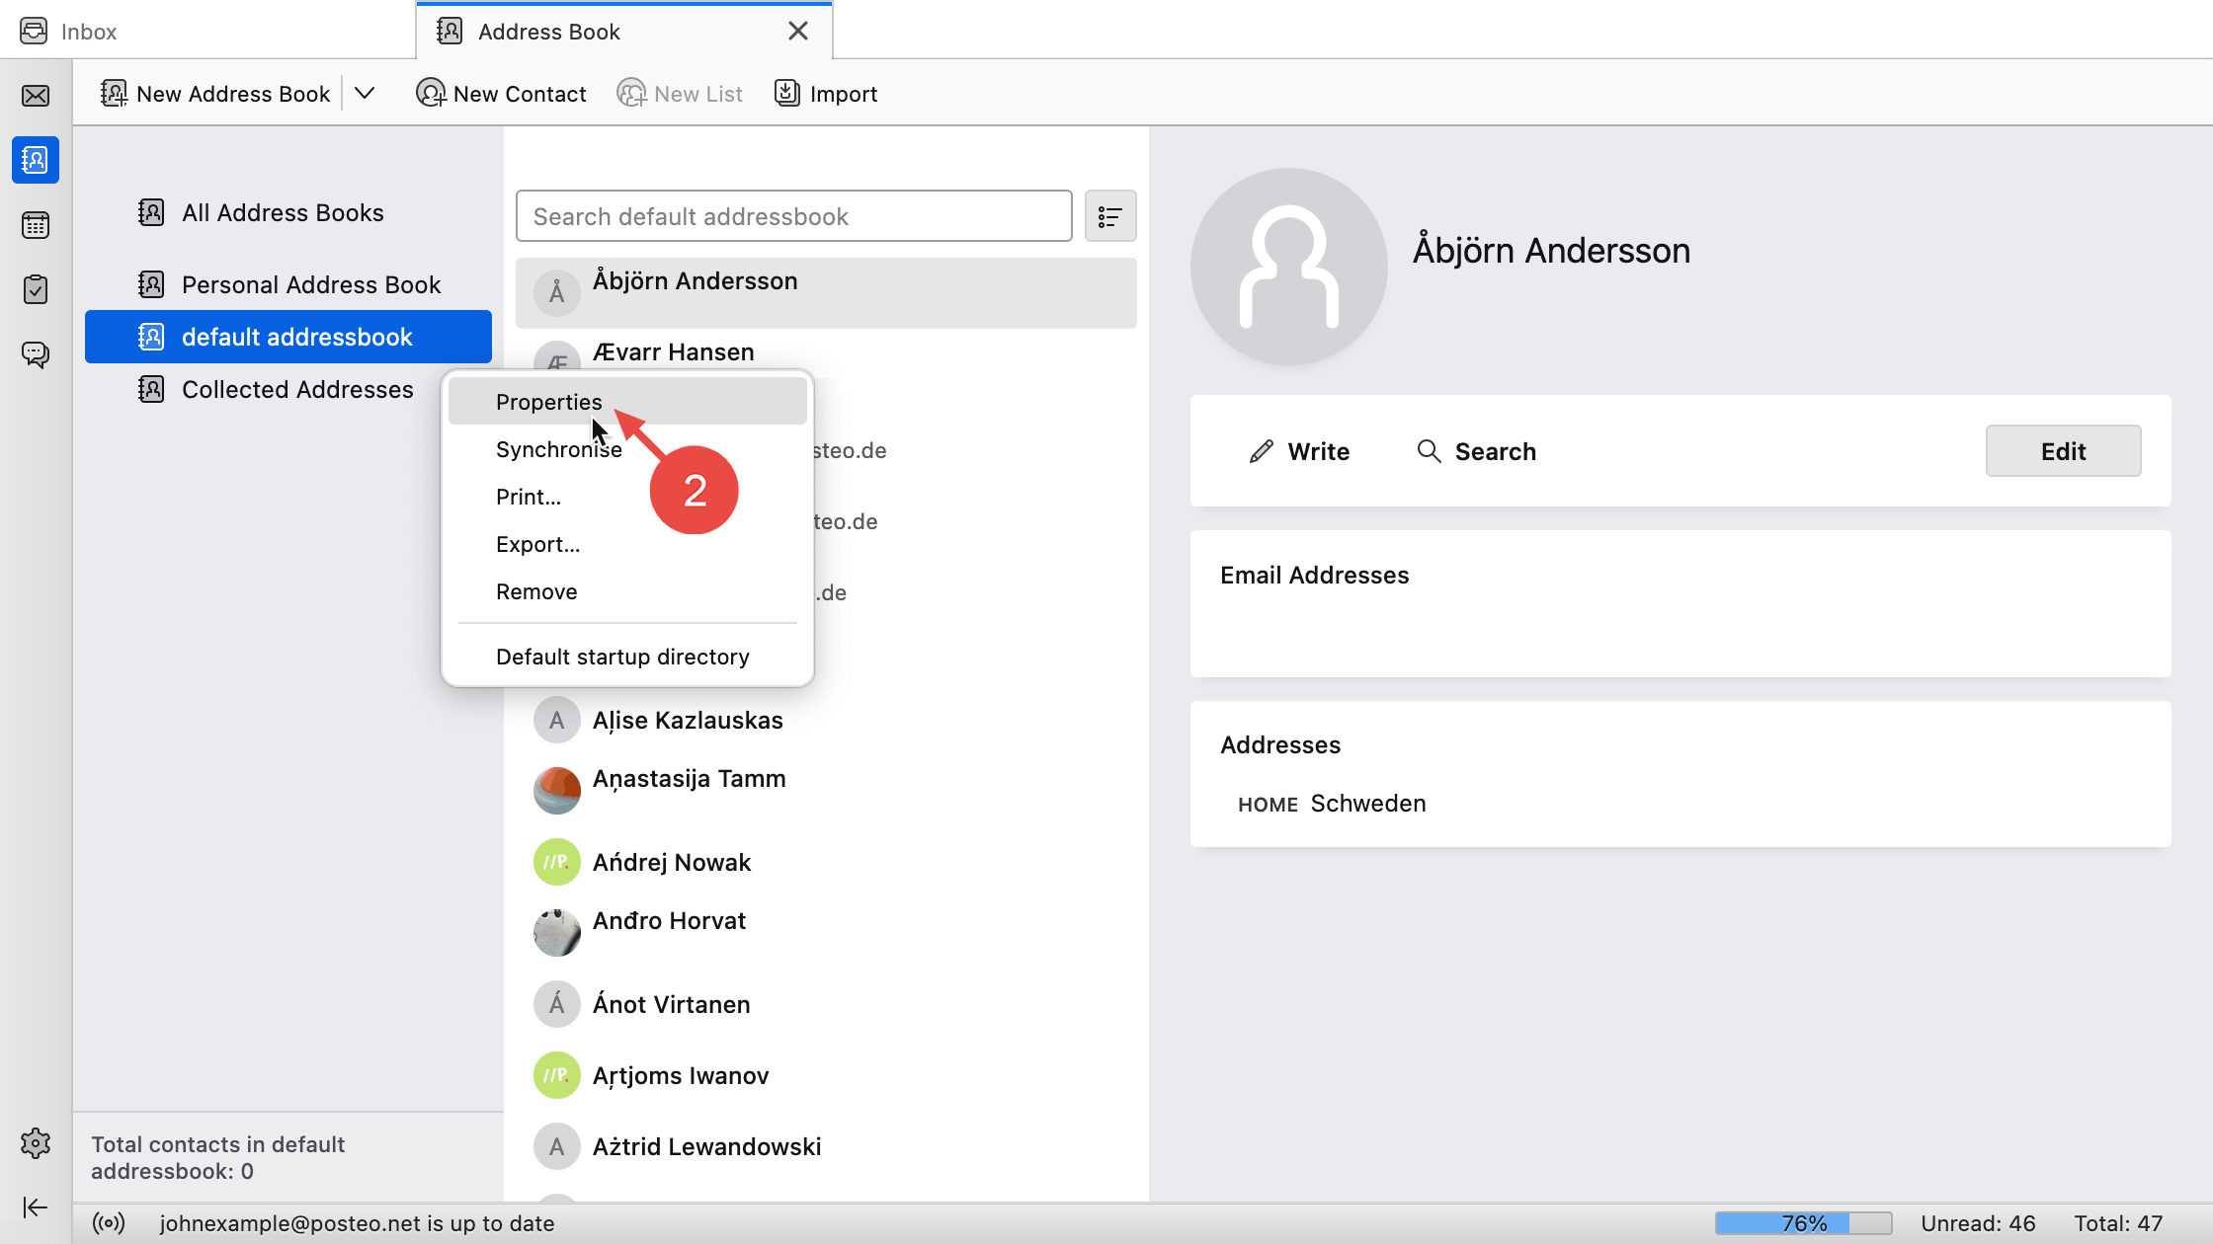Click the Edit contact button
Screen dimensions: 2213x1244
[x=2063, y=451]
